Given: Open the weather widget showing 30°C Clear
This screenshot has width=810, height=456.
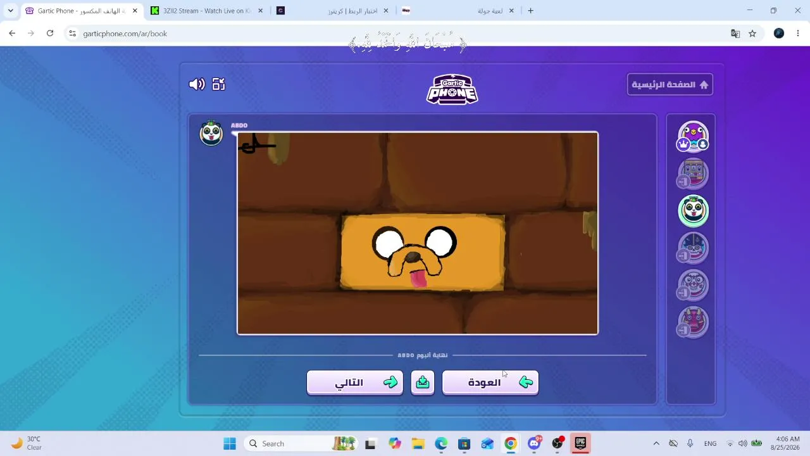Looking at the screenshot, I should [x=27, y=443].
